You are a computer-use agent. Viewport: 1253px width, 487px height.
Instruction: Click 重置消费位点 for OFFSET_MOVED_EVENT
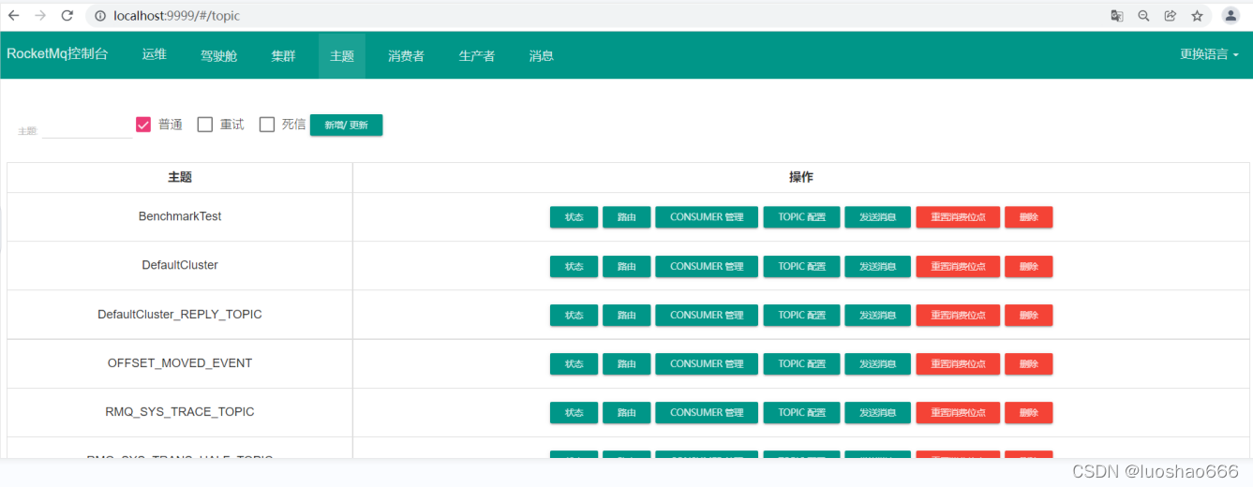(x=958, y=364)
